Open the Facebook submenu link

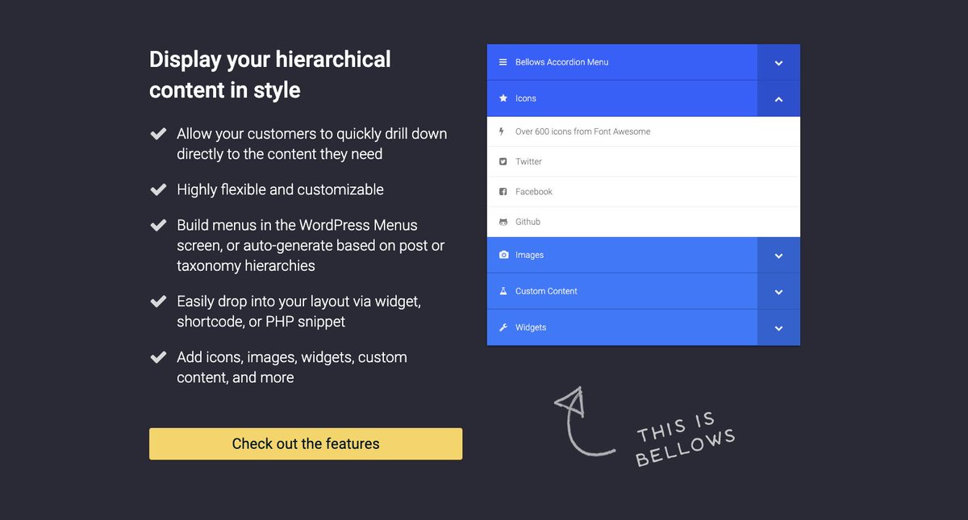click(x=644, y=192)
